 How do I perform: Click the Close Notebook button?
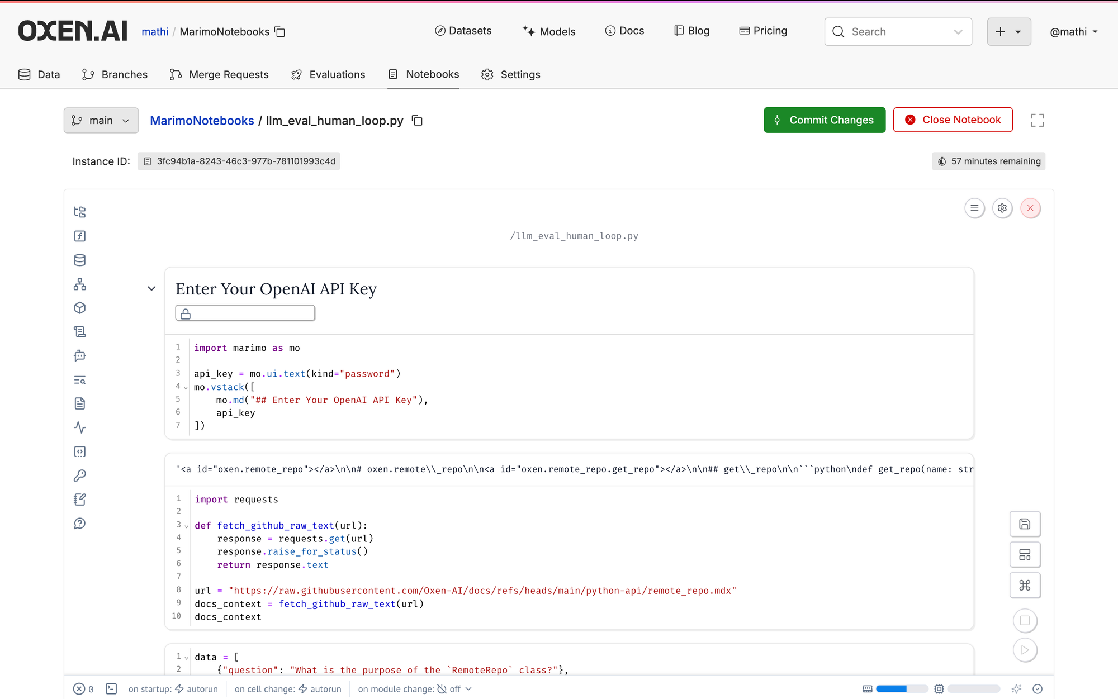point(953,120)
